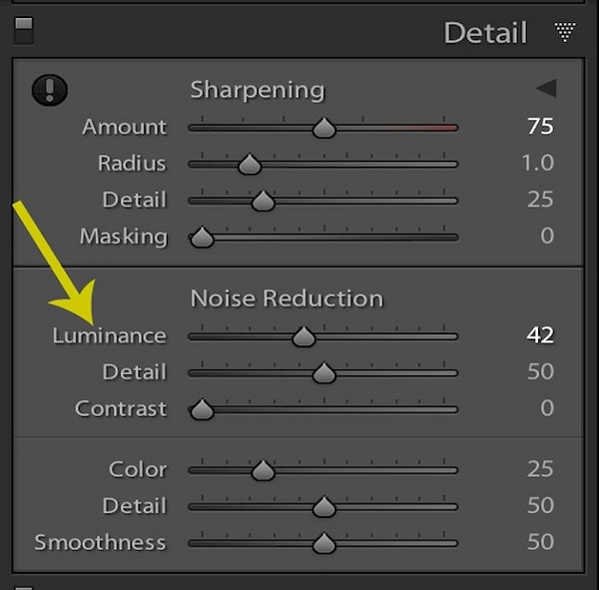Click the Masking label
The width and height of the screenshot is (599, 590).
124,237
